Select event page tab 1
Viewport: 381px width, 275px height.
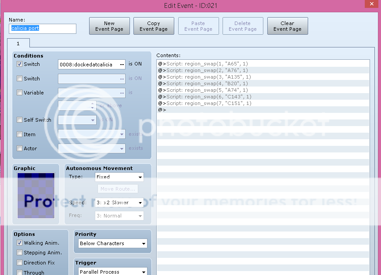(x=18, y=43)
